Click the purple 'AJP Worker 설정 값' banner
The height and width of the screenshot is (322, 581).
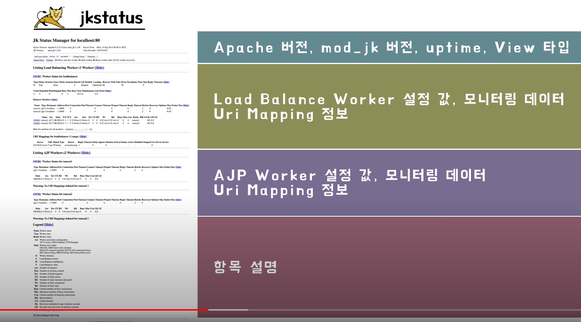pyautogui.click(x=389, y=183)
